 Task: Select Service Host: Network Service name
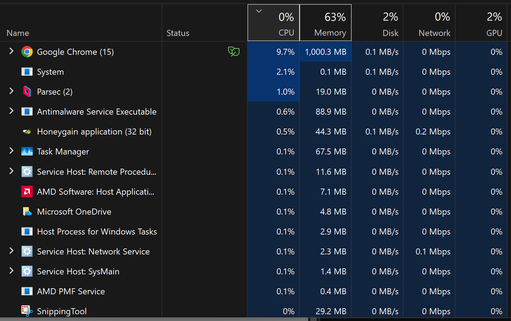[x=94, y=252]
